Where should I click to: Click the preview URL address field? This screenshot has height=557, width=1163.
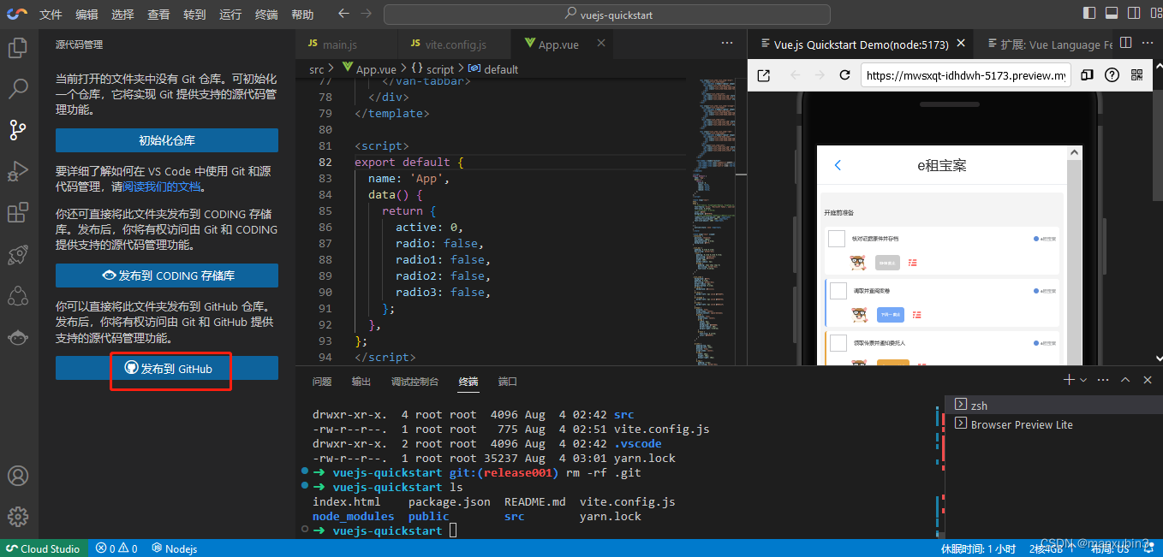tap(965, 75)
